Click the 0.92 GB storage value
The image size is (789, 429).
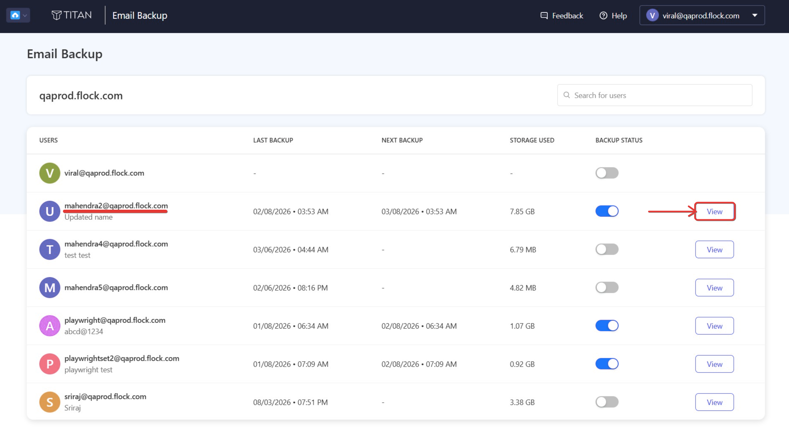point(522,364)
